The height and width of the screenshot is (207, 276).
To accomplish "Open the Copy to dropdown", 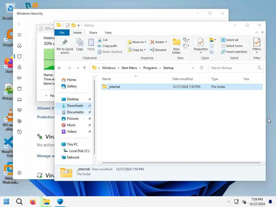I will pyautogui.click(x=137, y=50).
